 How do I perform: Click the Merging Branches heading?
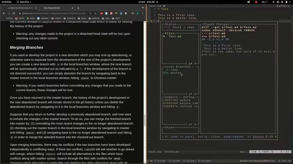[x=27, y=47]
